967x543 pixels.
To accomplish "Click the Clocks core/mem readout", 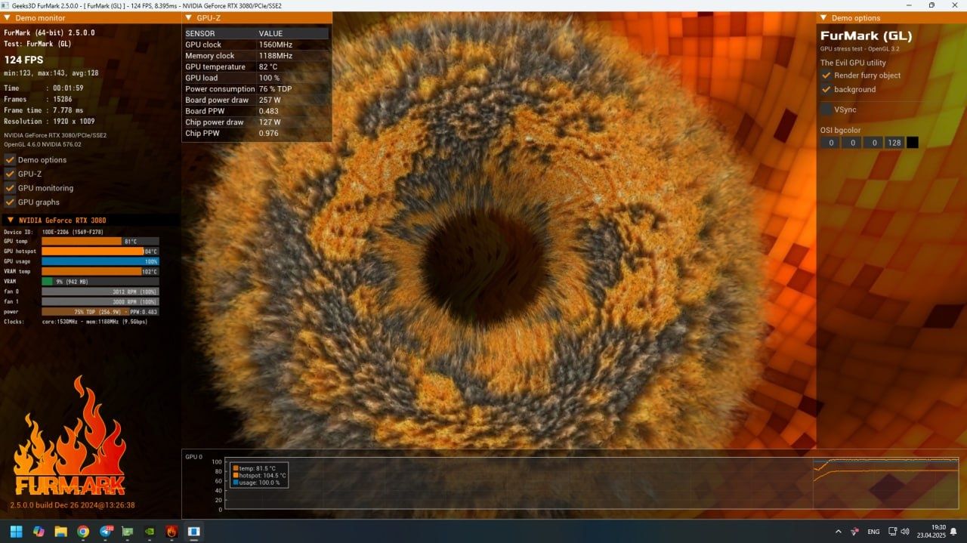I will [x=94, y=322].
